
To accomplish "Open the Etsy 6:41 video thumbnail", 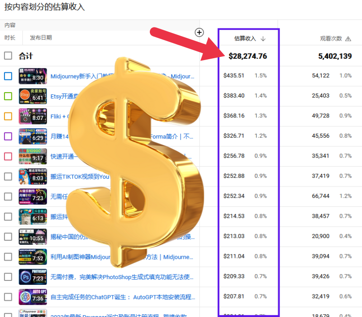I will pyautogui.click(x=33, y=96).
